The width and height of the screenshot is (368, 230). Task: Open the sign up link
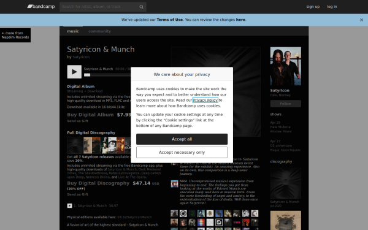(313, 7)
